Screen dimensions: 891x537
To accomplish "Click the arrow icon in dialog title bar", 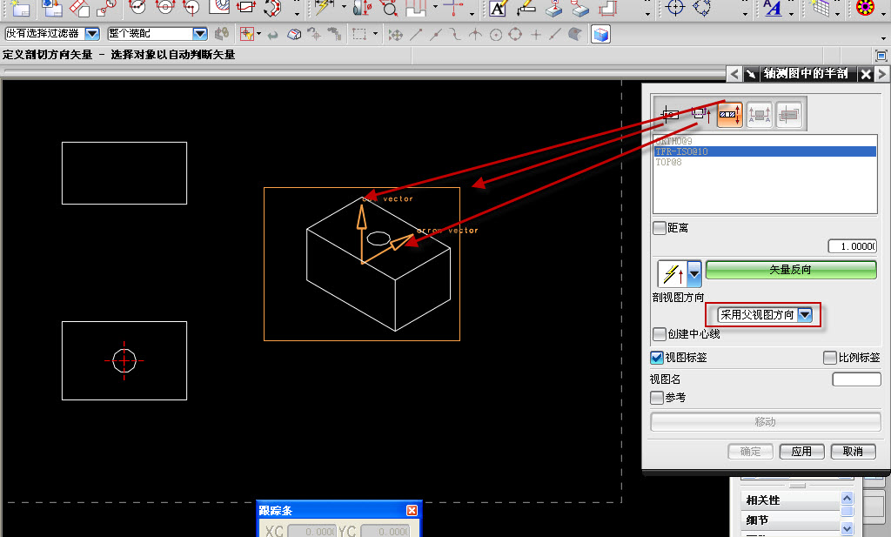I will [751, 74].
